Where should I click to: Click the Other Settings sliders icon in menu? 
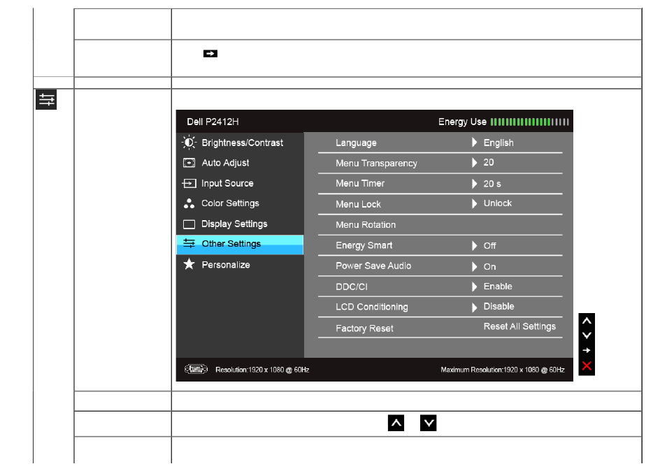point(189,243)
